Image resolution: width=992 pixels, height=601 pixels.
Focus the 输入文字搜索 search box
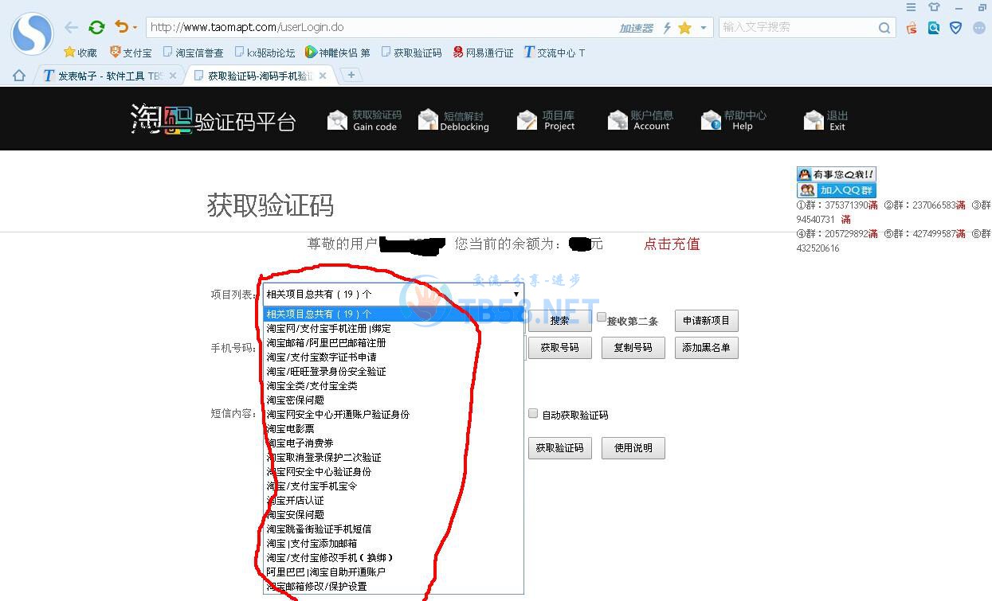(797, 27)
